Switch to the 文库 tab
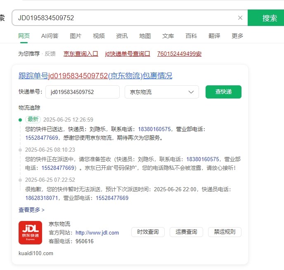This screenshot has width=284, height=270. click(x=168, y=36)
